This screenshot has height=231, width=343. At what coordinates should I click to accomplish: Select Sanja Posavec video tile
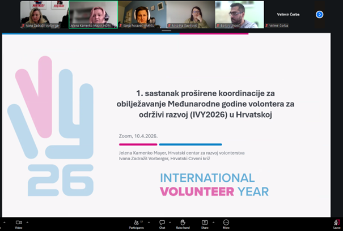coord(142,14)
